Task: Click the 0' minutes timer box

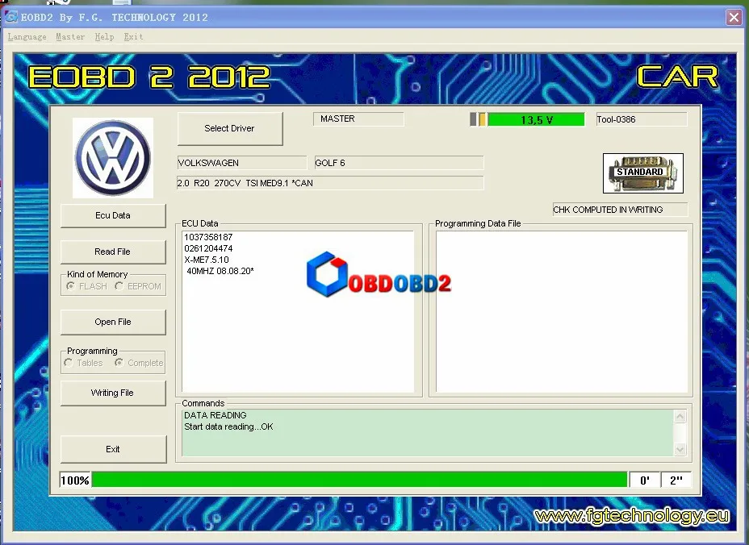Action: (645, 480)
